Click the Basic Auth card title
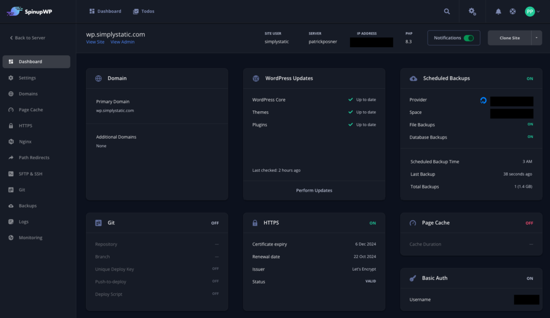550x318 pixels. pyautogui.click(x=435, y=278)
